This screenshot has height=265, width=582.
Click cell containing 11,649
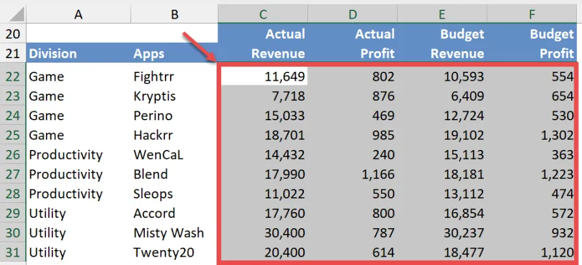tap(263, 77)
